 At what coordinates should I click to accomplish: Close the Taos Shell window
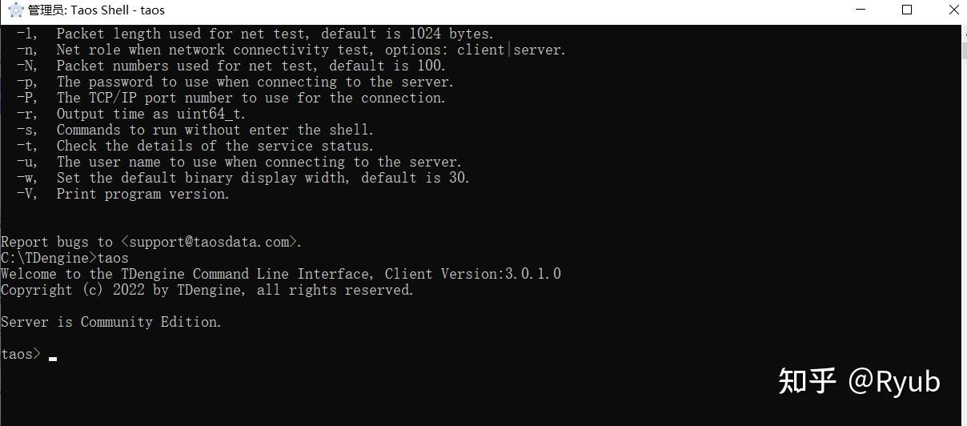(x=953, y=10)
